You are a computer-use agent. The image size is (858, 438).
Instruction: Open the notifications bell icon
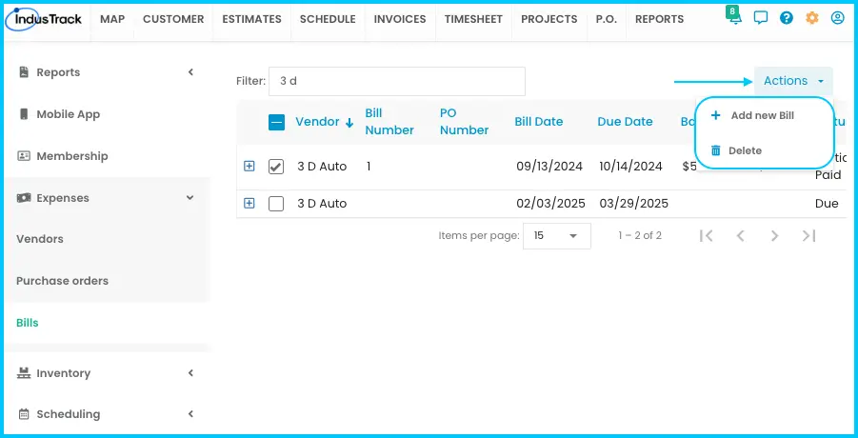[x=735, y=17]
